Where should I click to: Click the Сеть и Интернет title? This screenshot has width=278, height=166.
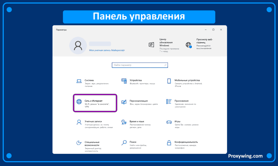[x=93, y=101]
